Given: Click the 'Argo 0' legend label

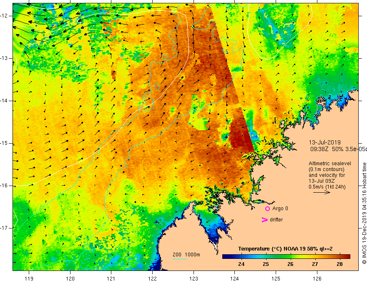Looking at the screenshot, I should click(280, 209).
